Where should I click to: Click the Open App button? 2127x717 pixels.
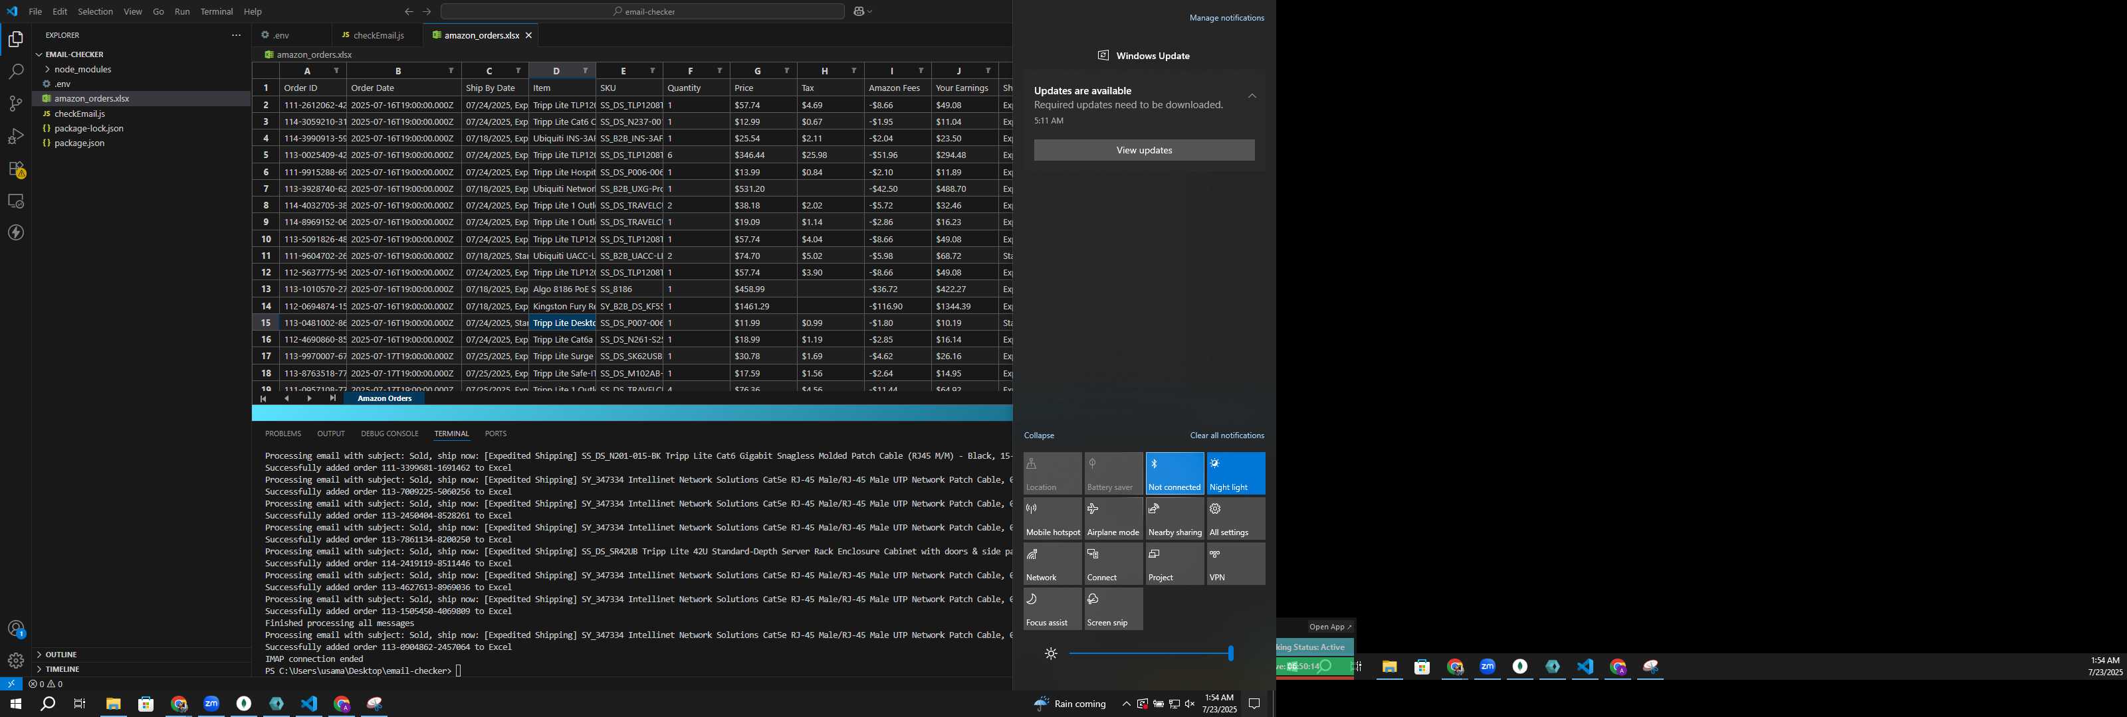tap(1331, 627)
